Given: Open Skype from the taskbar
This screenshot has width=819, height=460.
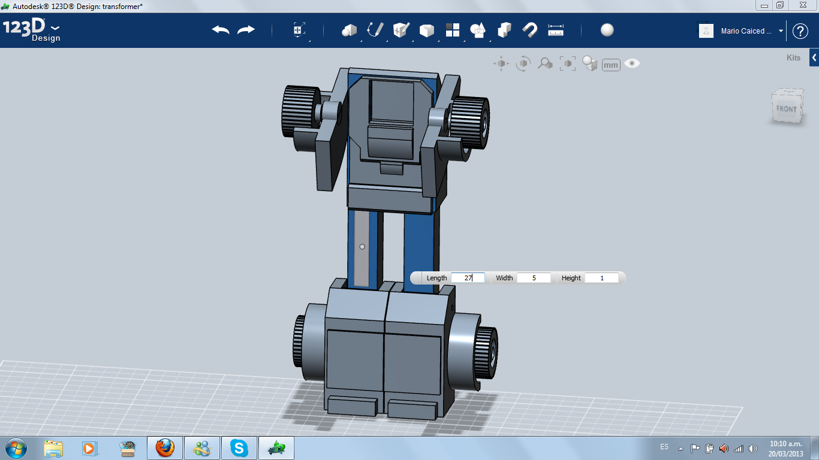Looking at the screenshot, I should (239, 448).
